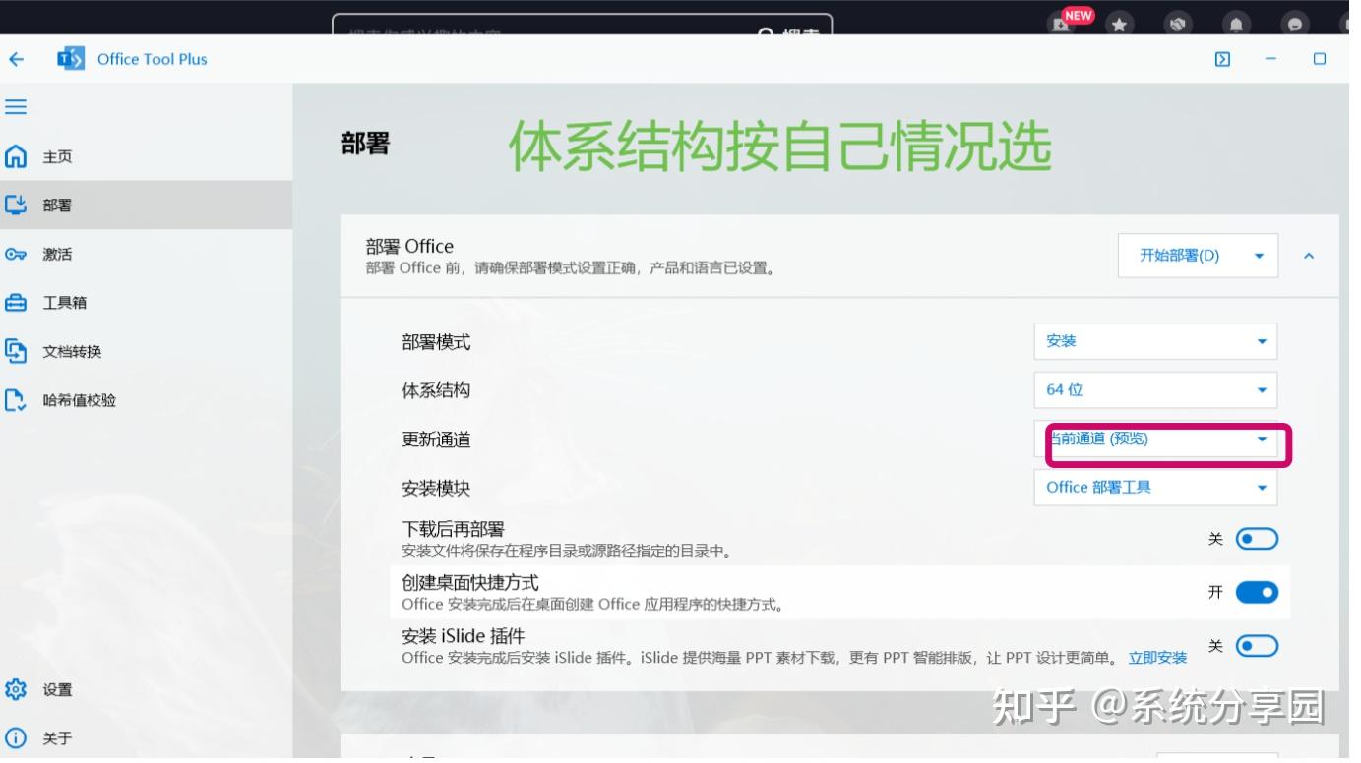Click the star icon in the background browser
1361x763 pixels.
tap(1119, 25)
